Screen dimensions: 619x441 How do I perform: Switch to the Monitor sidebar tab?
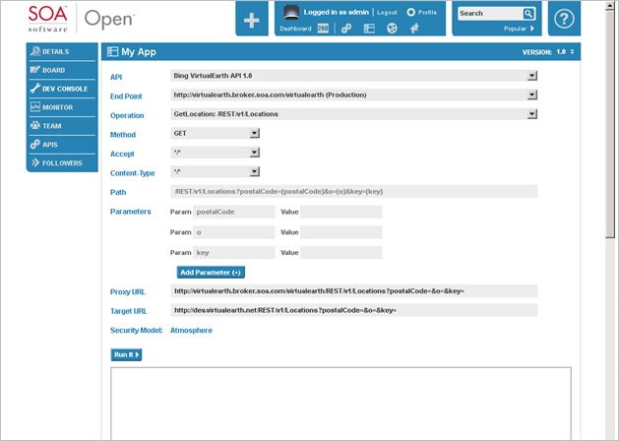point(62,107)
